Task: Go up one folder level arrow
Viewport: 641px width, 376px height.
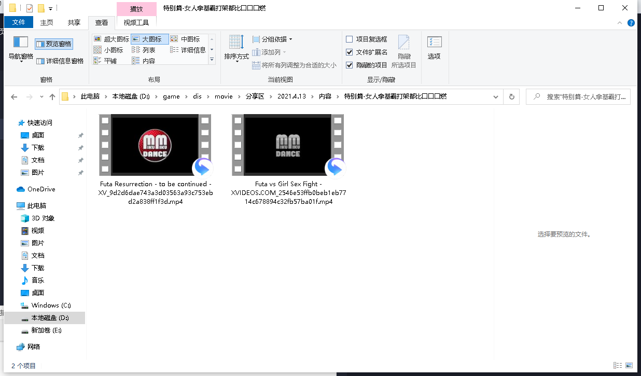Action: pos(52,97)
